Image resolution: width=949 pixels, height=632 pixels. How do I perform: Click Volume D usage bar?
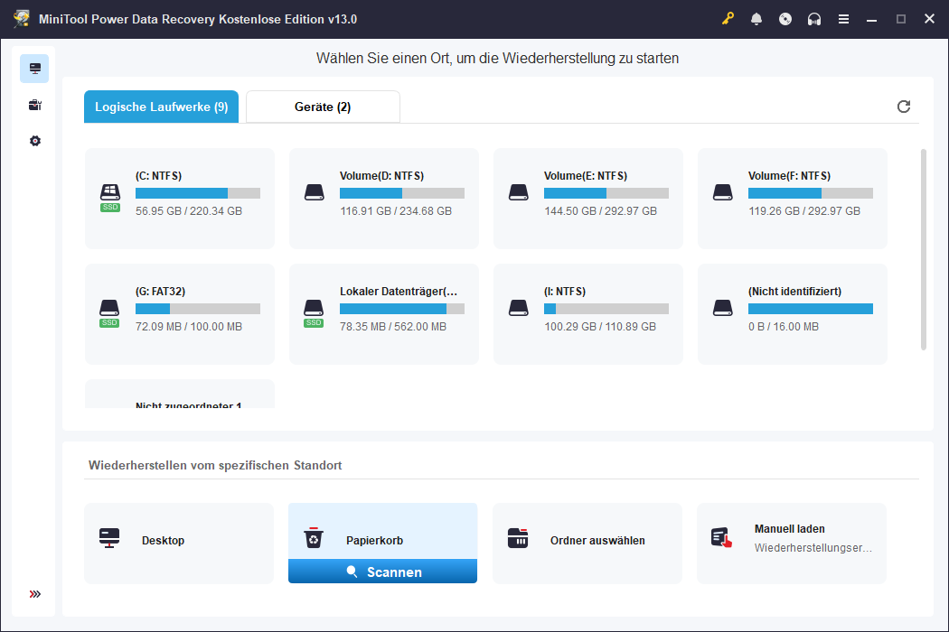pos(402,193)
